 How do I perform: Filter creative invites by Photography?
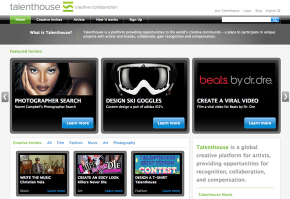(x=124, y=143)
